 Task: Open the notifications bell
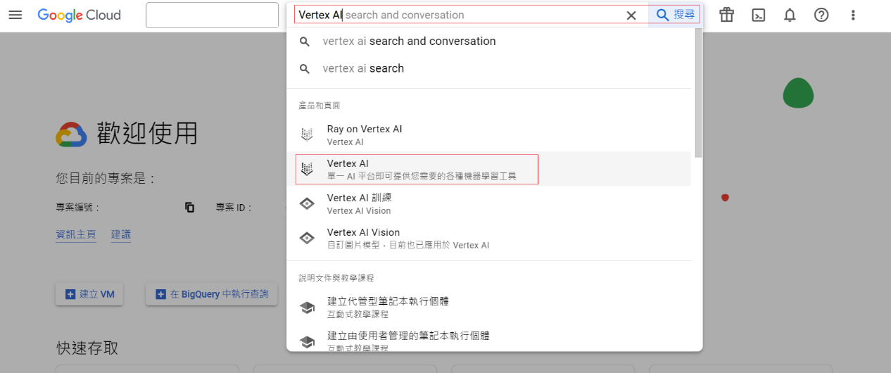[x=790, y=15]
